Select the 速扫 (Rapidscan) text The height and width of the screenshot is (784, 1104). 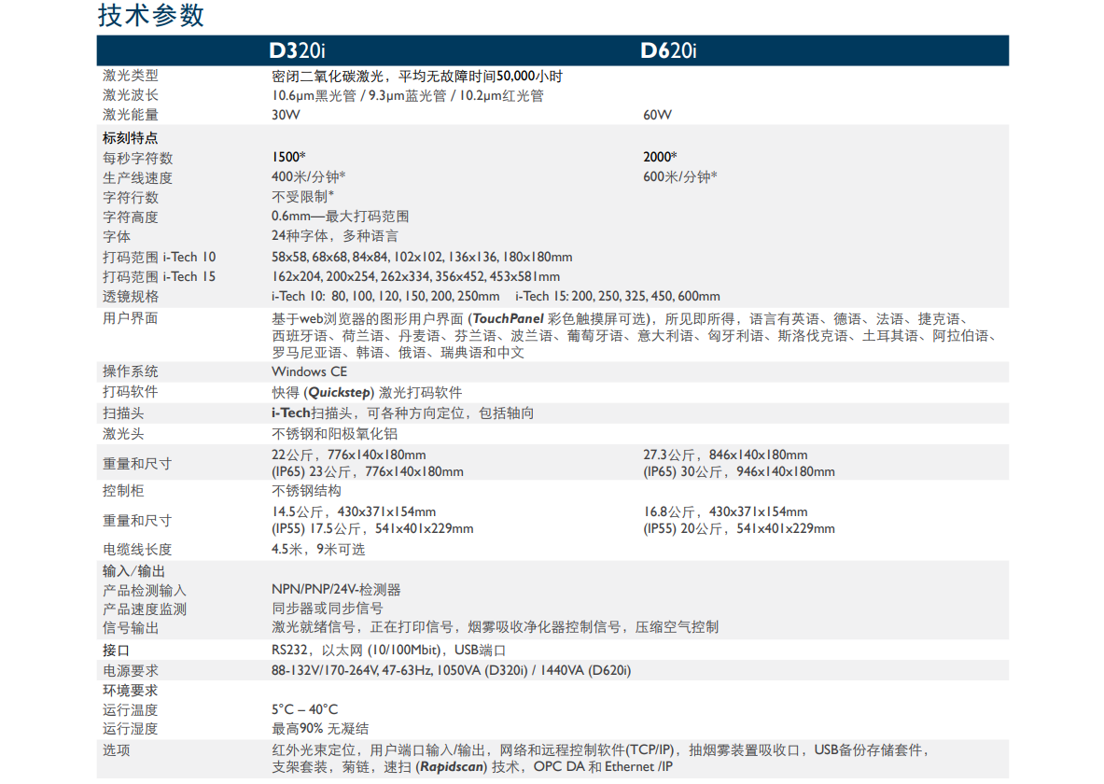[452, 767]
